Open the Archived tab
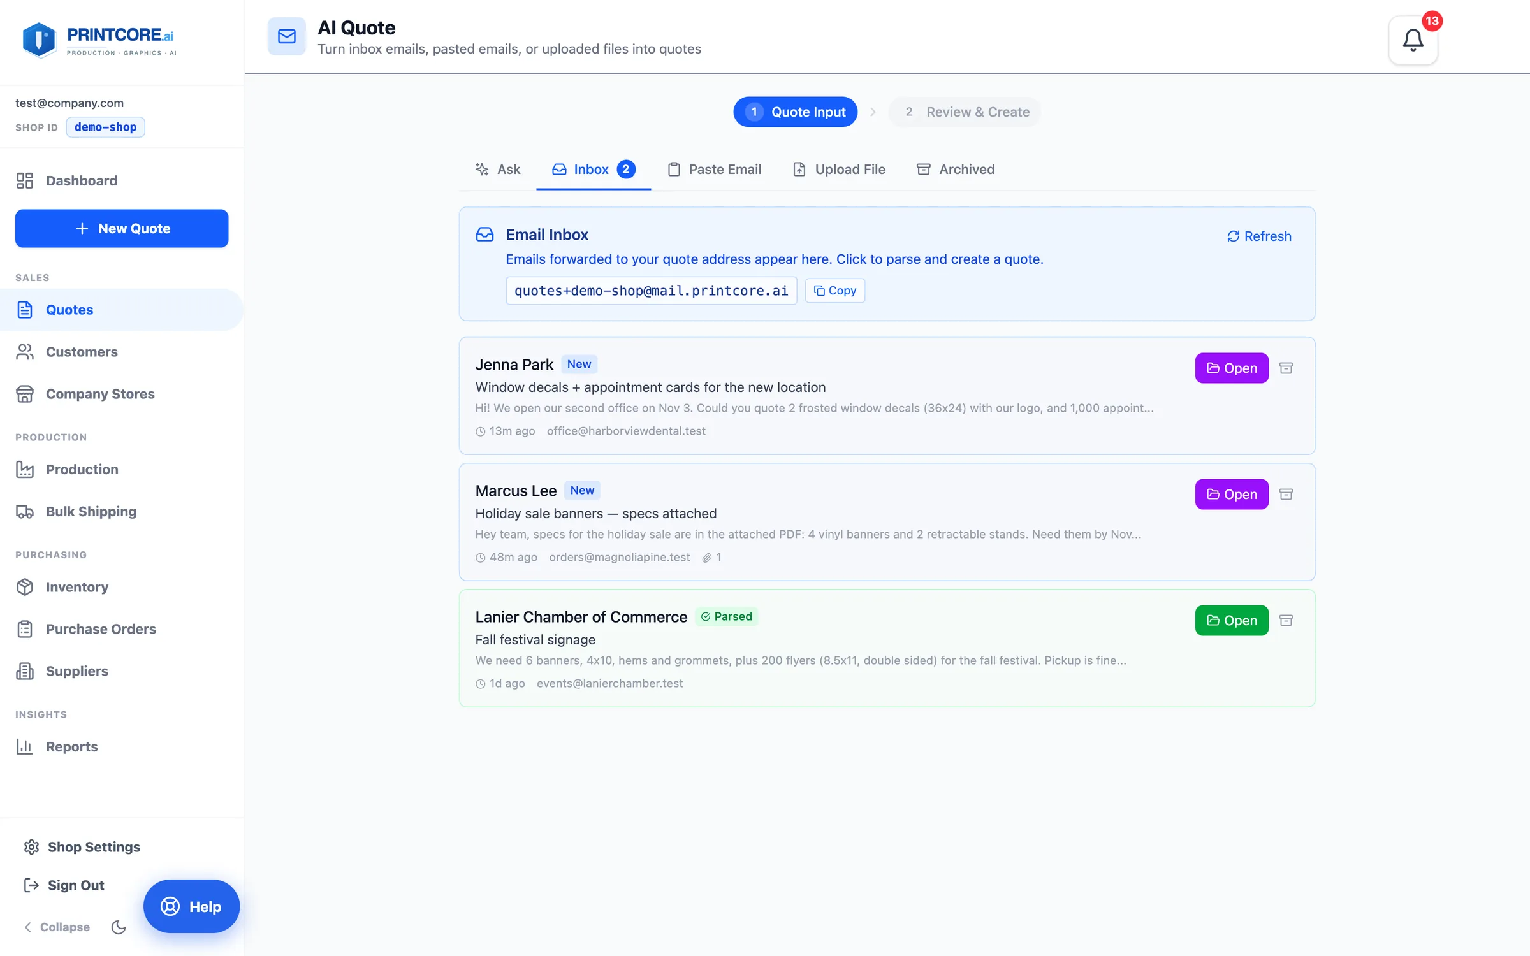The image size is (1530, 956). [x=956, y=169]
